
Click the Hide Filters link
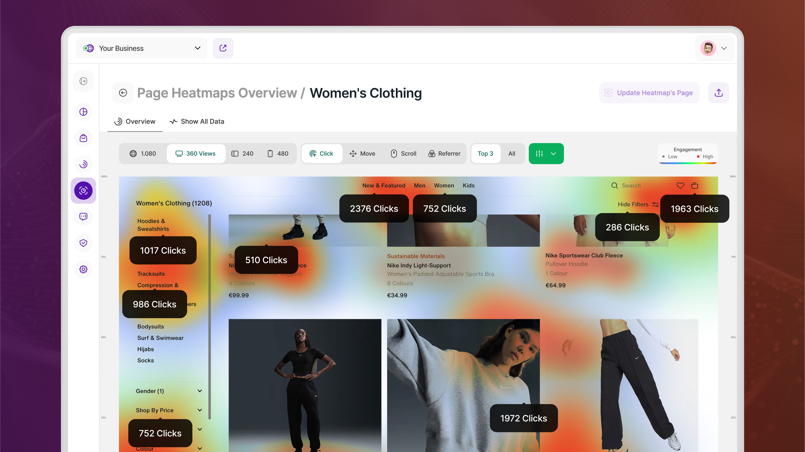pos(633,204)
